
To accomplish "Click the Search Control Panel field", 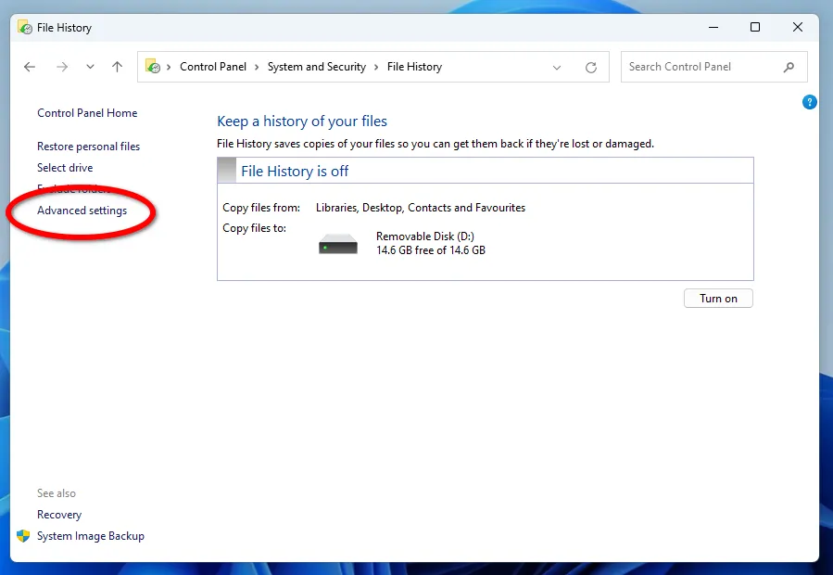I will [x=700, y=67].
